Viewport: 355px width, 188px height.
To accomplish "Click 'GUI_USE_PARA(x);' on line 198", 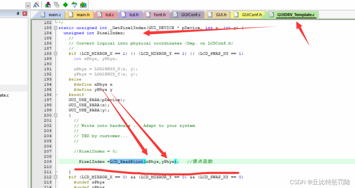I will pyautogui.click(x=89, y=105).
